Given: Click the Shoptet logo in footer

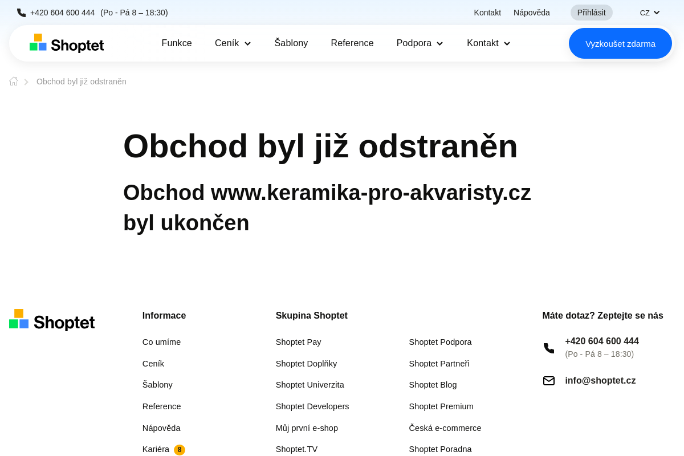Looking at the screenshot, I should (x=52, y=320).
